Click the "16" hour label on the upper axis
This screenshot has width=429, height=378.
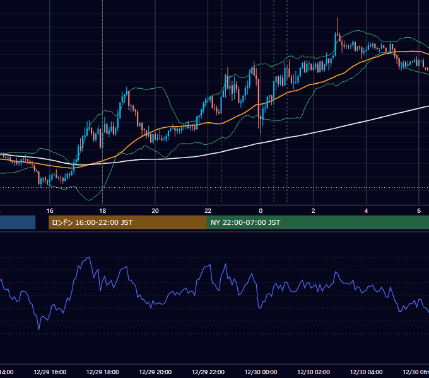pyautogui.click(x=50, y=211)
